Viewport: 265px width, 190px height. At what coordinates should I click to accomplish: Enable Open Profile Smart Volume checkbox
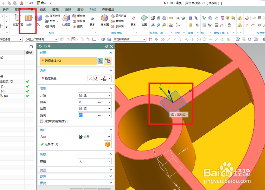(x=42, y=121)
